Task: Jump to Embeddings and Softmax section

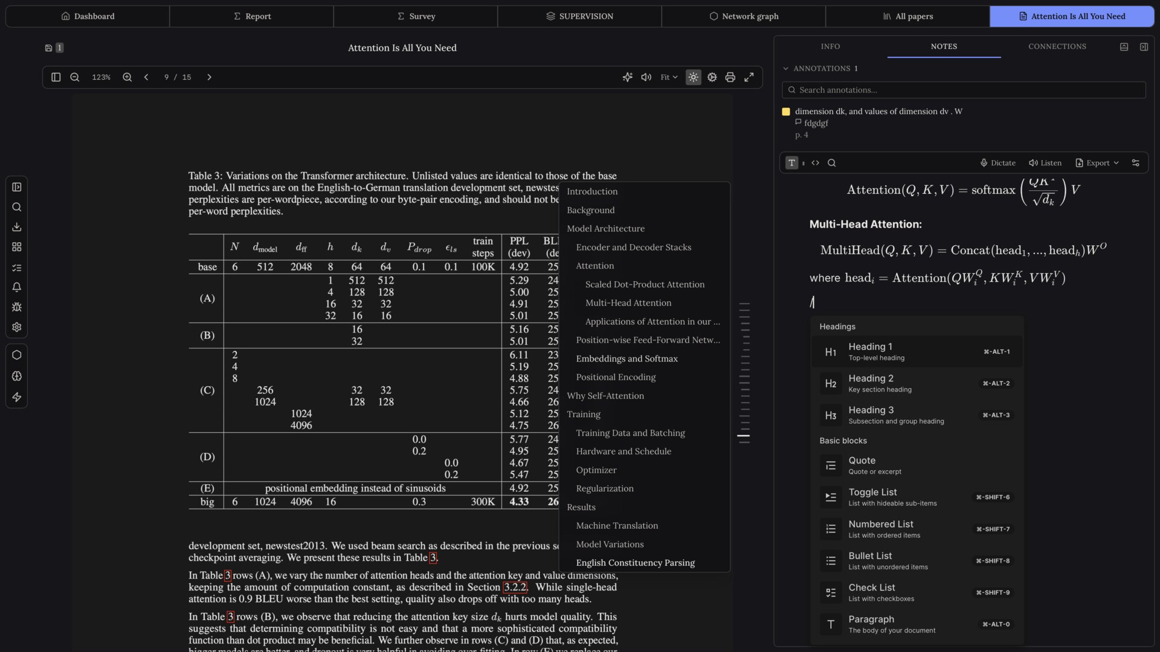Action: click(627, 359)
